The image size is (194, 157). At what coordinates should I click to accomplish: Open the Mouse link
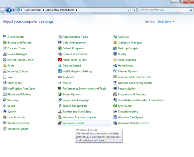(x=67, y=83)
